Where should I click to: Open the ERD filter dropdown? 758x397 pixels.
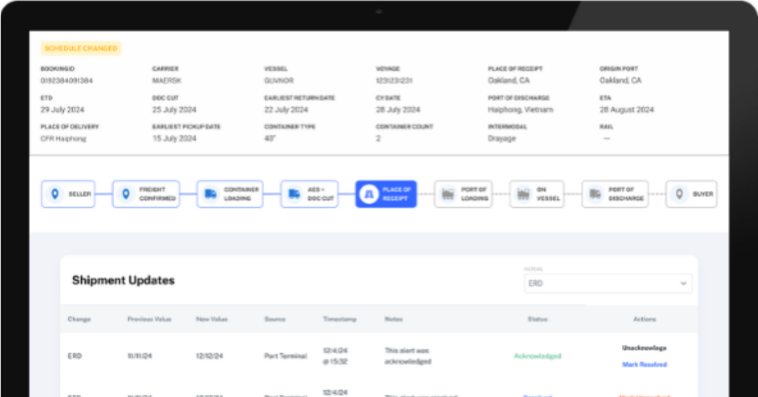tap(606, 284)
